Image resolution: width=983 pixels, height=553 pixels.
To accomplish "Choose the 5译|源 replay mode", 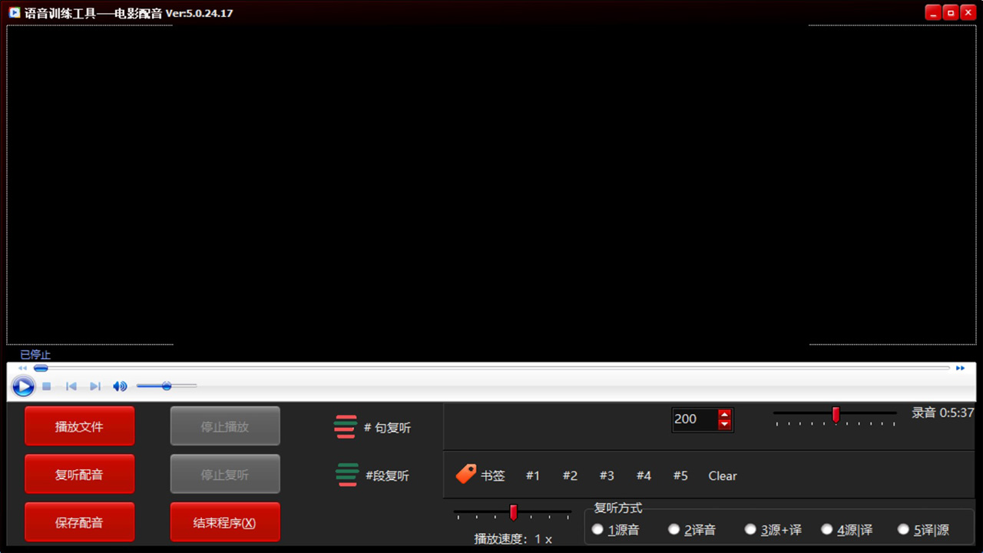I will coord(903,529).
